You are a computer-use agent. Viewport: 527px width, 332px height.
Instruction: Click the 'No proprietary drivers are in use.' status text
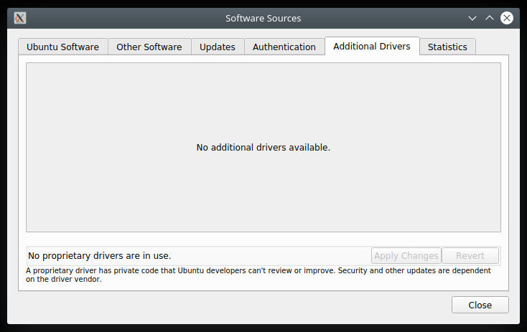pyautogui.click(x=100, y=256)
